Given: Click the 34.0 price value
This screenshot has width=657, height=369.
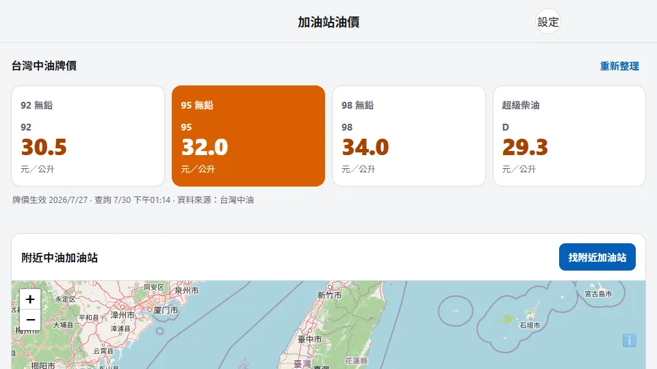Looking at the screenshot, I should point(365,147).
